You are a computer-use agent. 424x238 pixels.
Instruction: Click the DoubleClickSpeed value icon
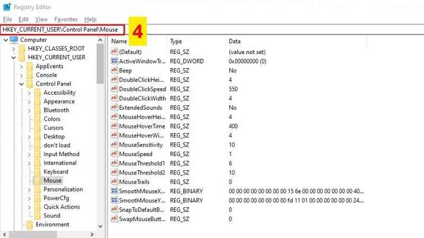pos(114,89)
